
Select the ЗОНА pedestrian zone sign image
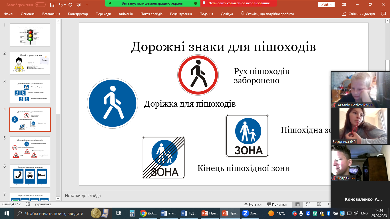coord(247,136)
